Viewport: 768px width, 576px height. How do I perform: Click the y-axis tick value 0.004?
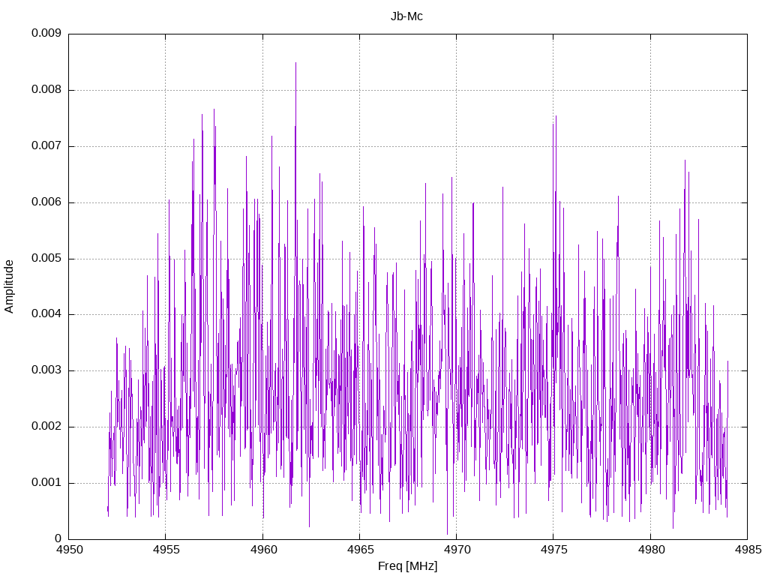point(46,314)
